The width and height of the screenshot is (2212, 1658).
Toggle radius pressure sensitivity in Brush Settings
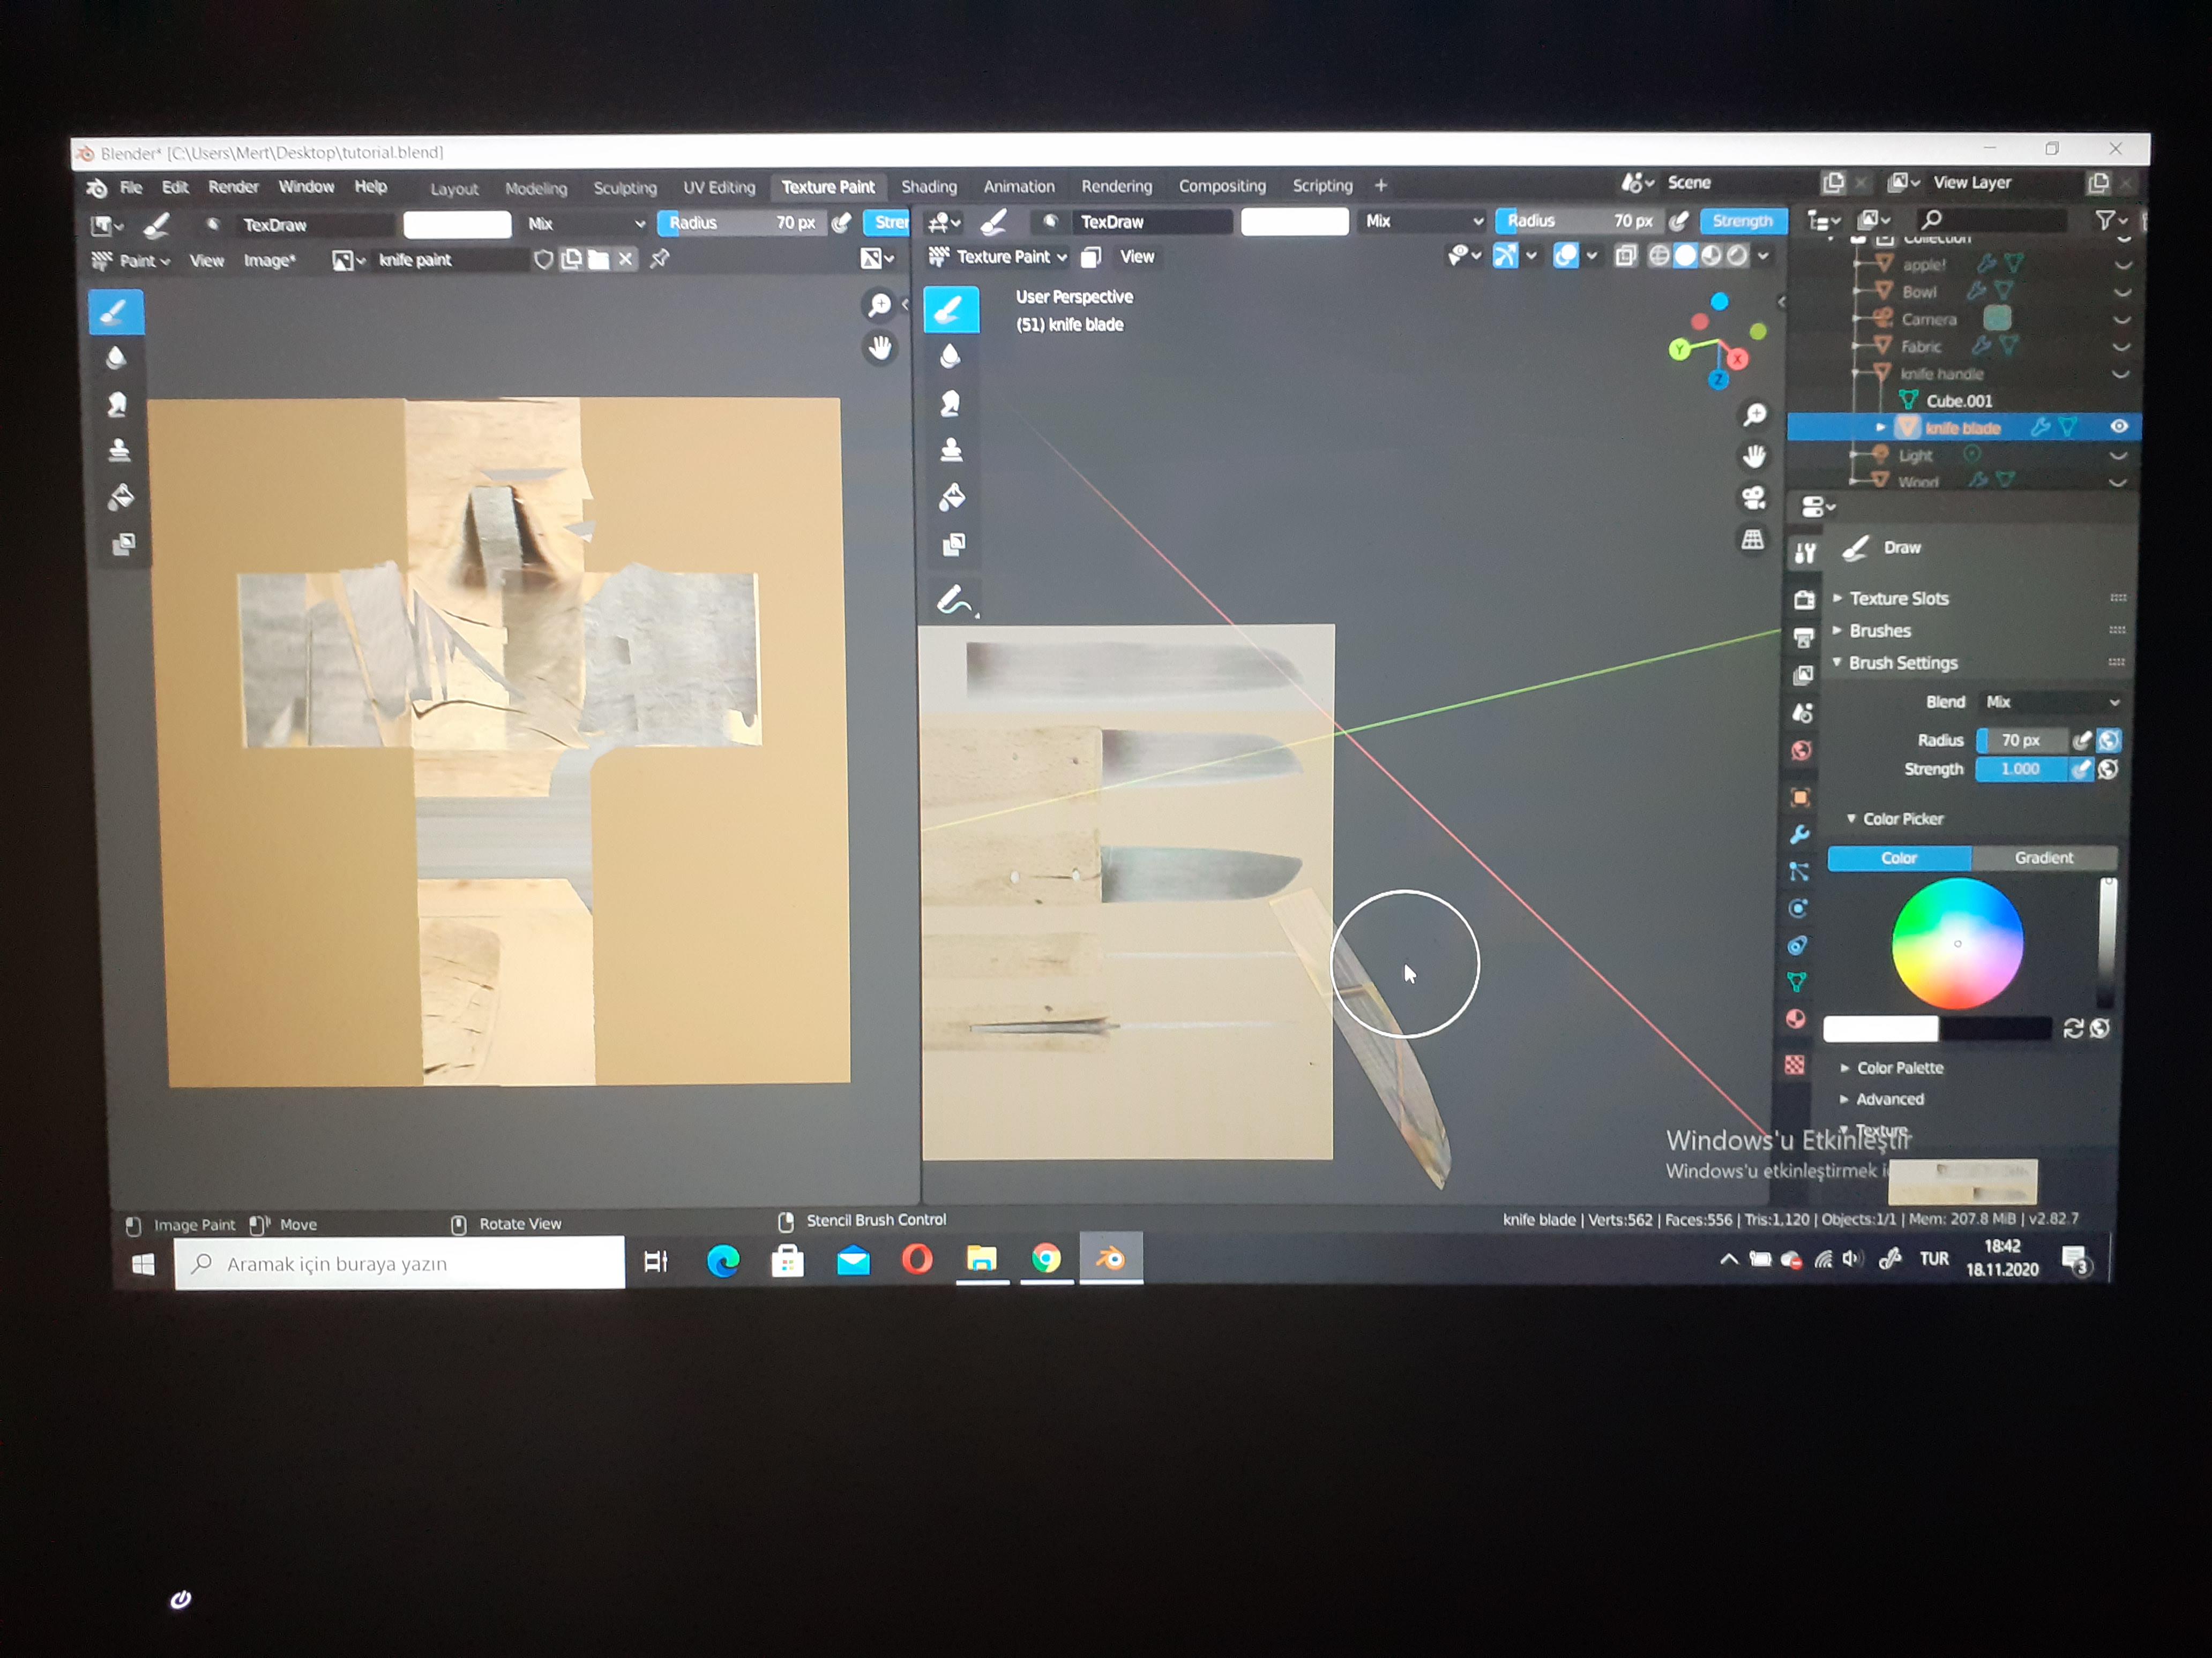[x=2081, y=741]
